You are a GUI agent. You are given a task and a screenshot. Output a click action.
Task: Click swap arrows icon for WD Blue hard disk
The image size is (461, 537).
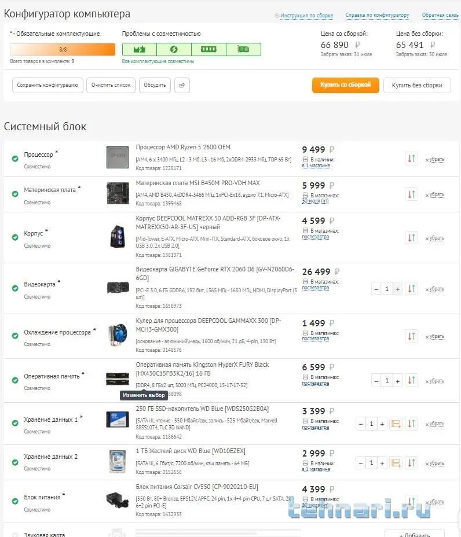411,463
